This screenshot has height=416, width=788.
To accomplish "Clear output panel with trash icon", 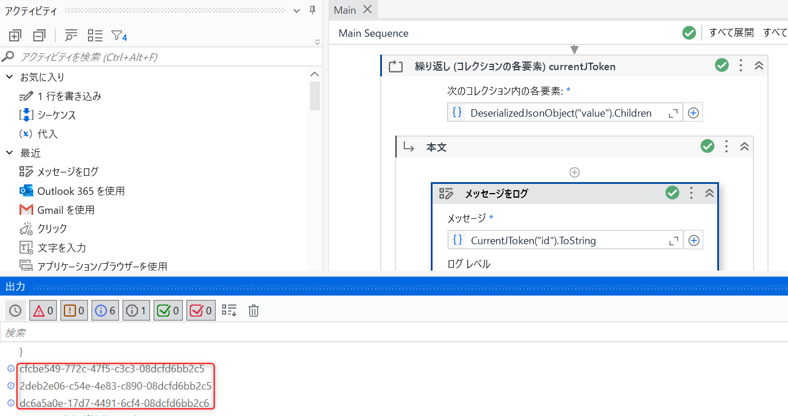I will tap(254, 311).
